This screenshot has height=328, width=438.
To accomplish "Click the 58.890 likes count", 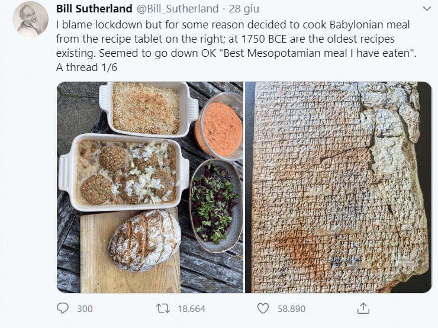I will coord(291,308).
